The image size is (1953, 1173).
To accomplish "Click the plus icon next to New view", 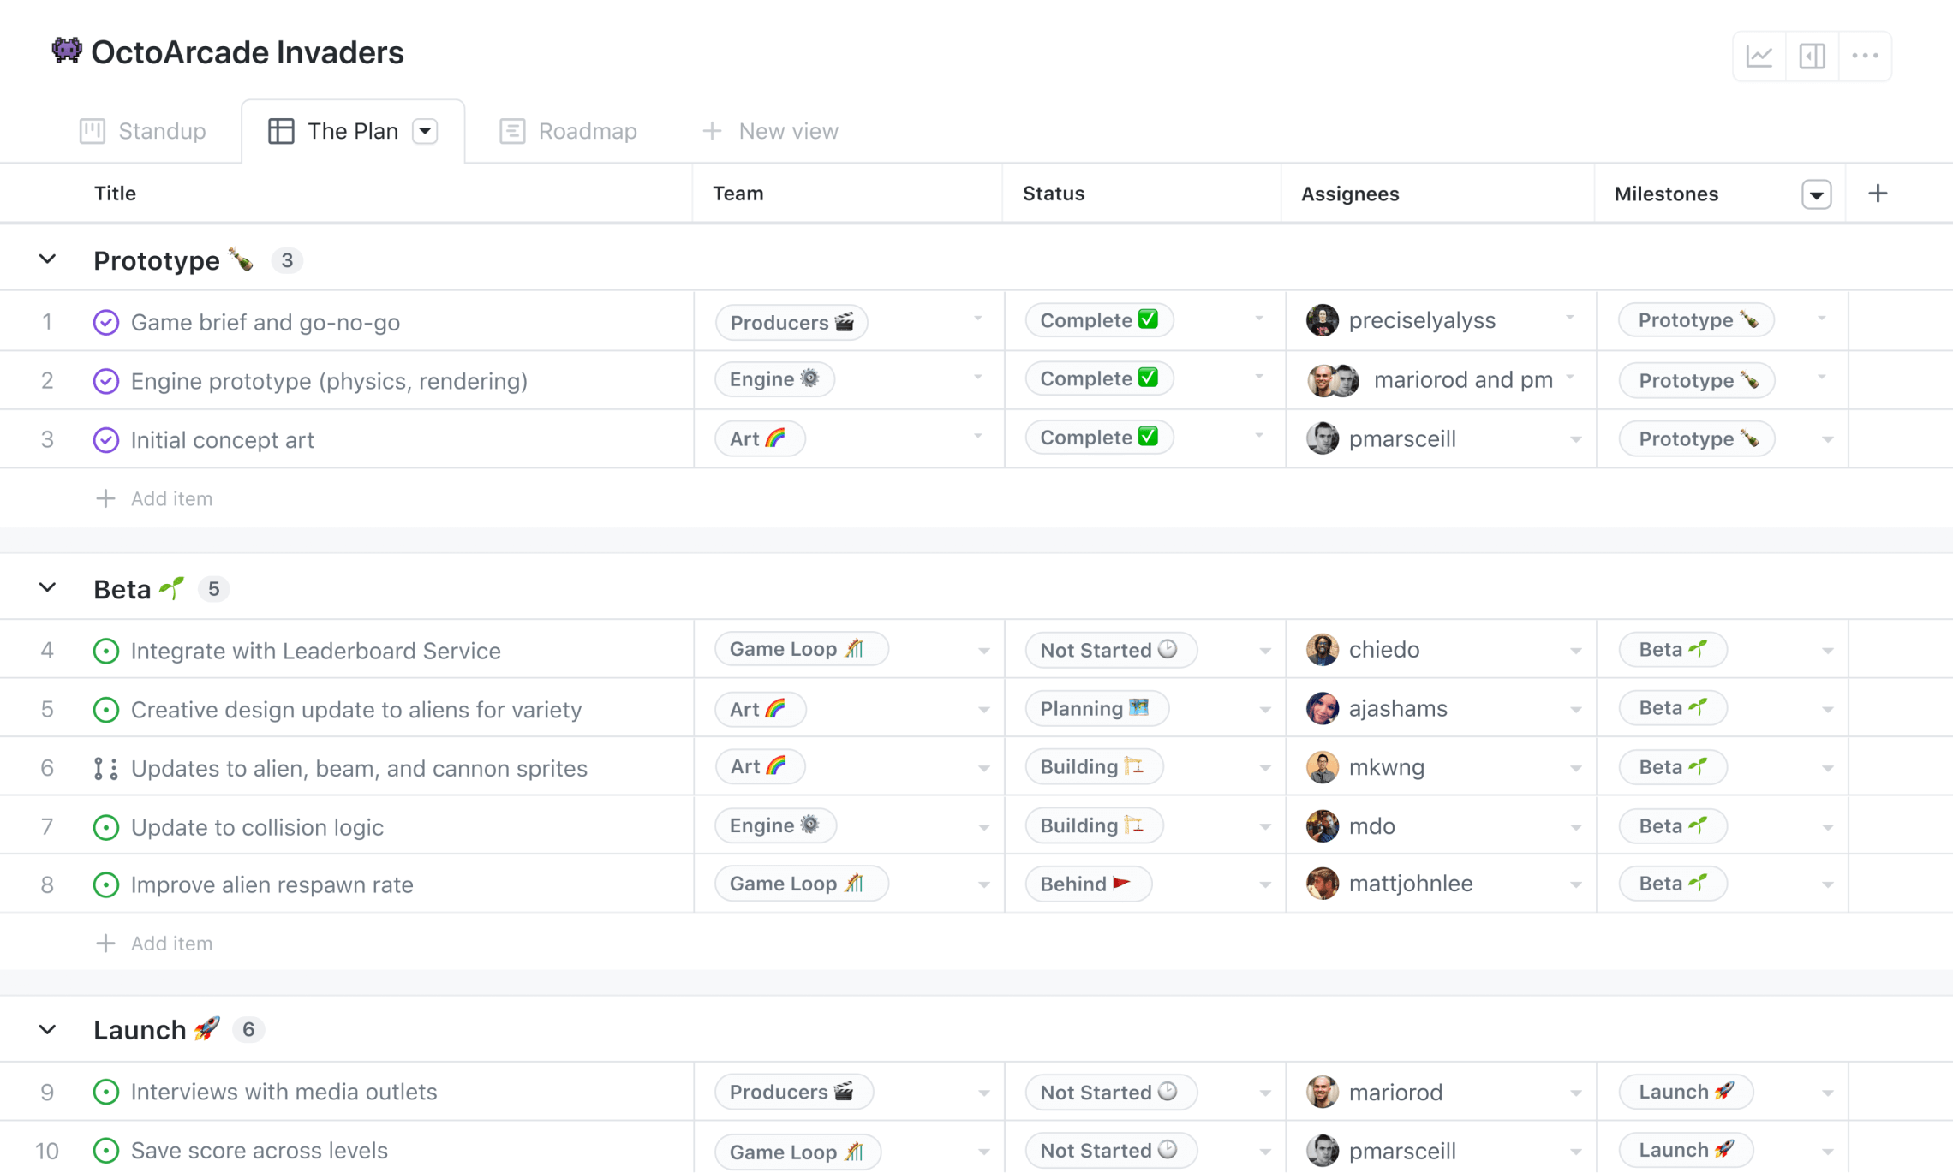I will (711, 130).
